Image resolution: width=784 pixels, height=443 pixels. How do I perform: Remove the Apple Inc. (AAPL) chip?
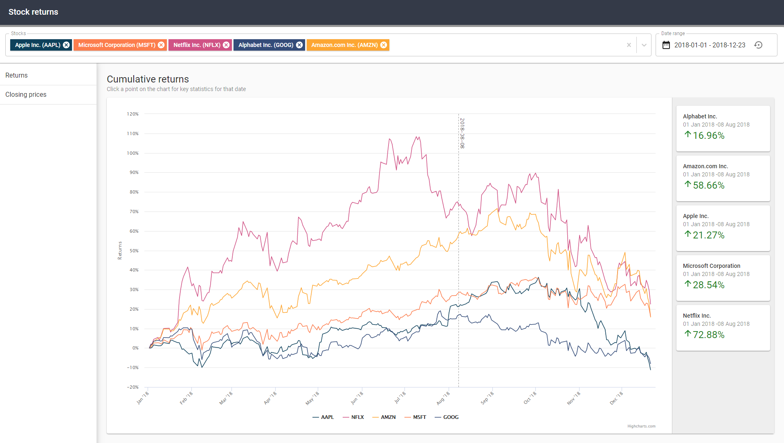[66, 45]
